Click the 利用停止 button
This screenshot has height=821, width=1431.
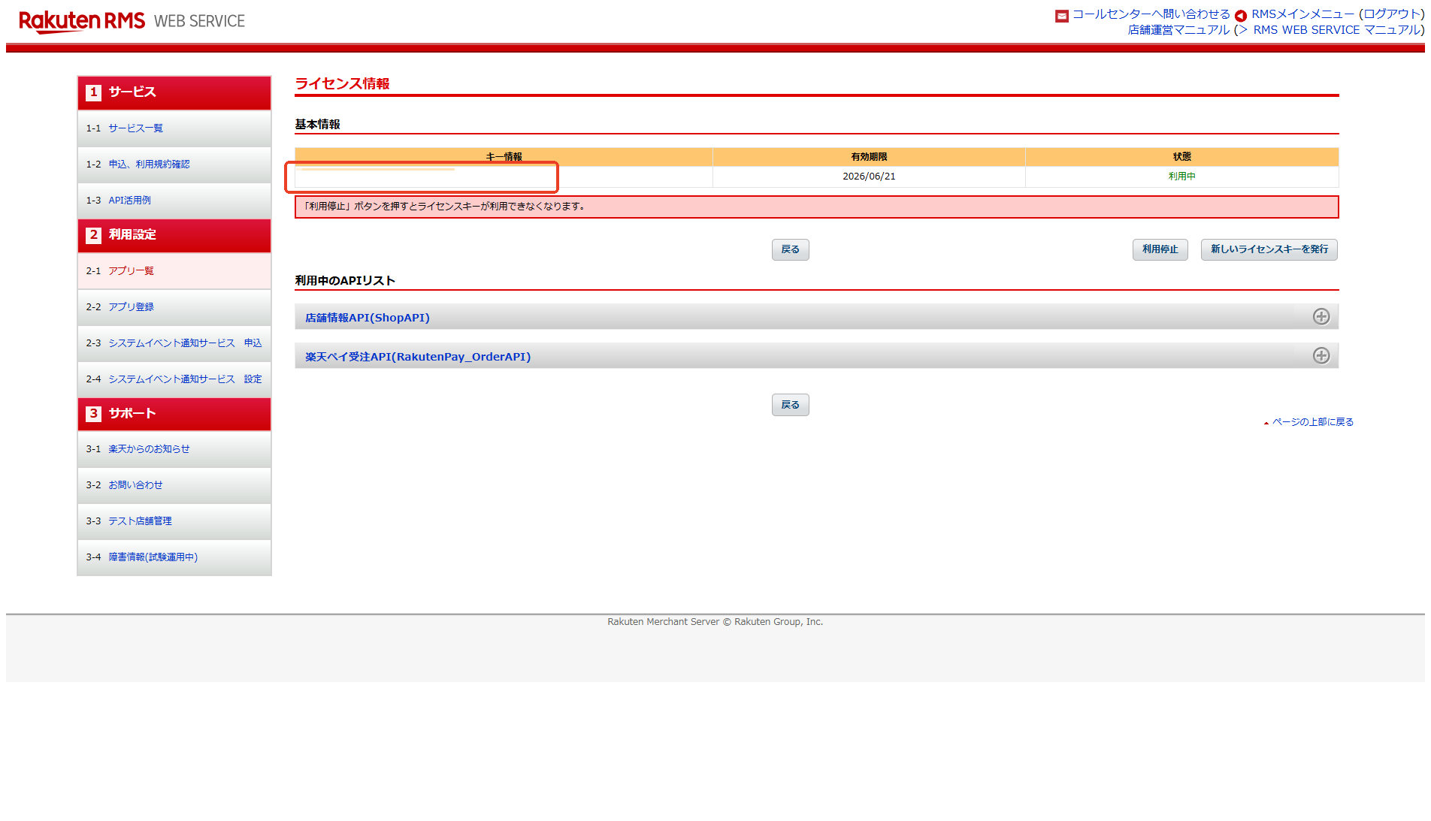point(1160,249)
